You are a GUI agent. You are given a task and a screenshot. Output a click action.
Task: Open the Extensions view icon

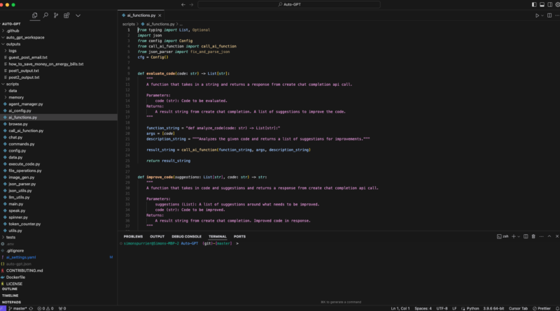(66, 15)
